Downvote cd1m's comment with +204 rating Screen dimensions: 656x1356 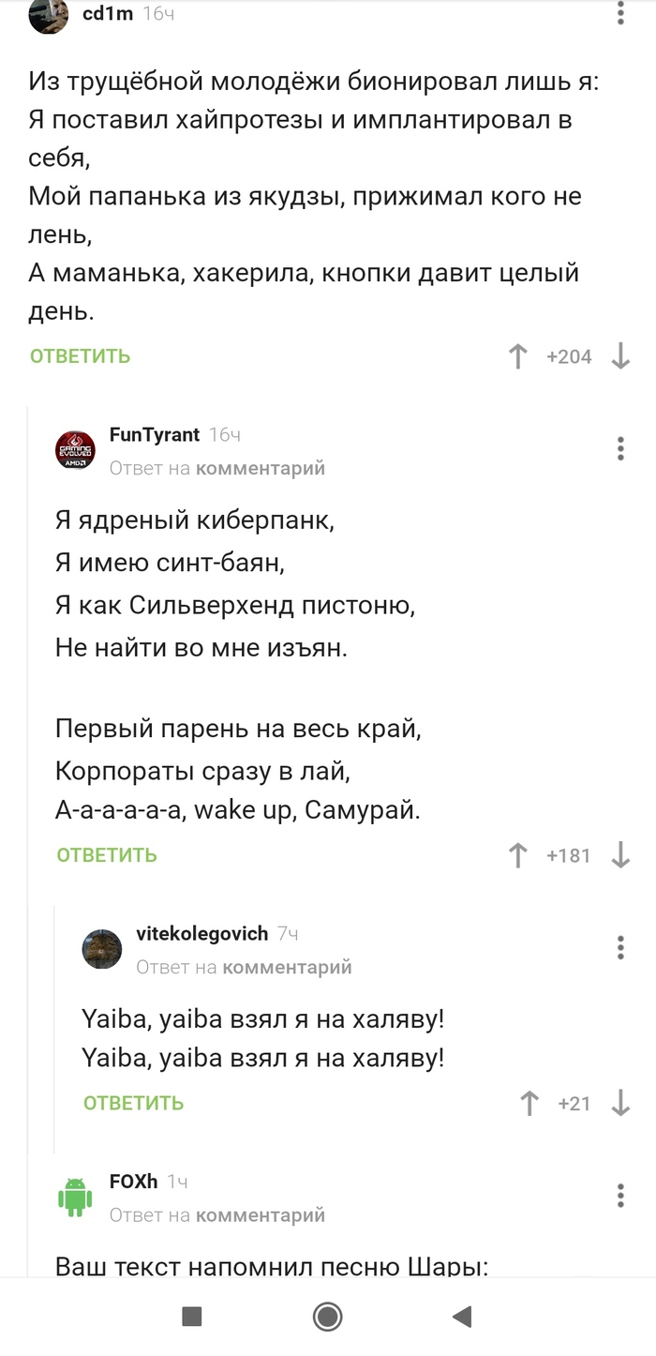pyautogui.click(x=620, y=356)
